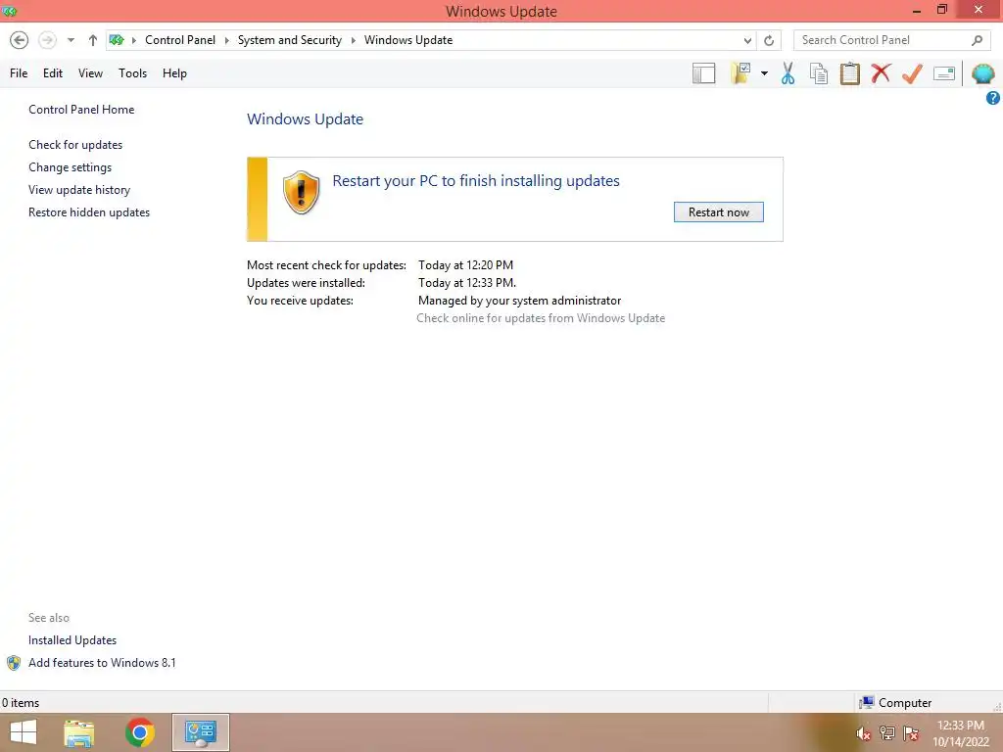Select Control Panel breadcrumb
1003x752 pixels.
coord(180,39)
